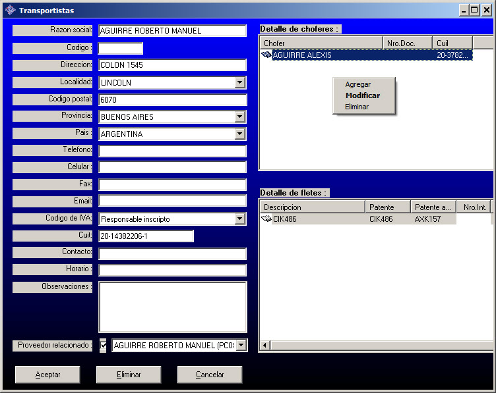Expand the Codigo de IVA dropdown
The height and width of the screenshot is (393, 496).
[x=239, y=219]
